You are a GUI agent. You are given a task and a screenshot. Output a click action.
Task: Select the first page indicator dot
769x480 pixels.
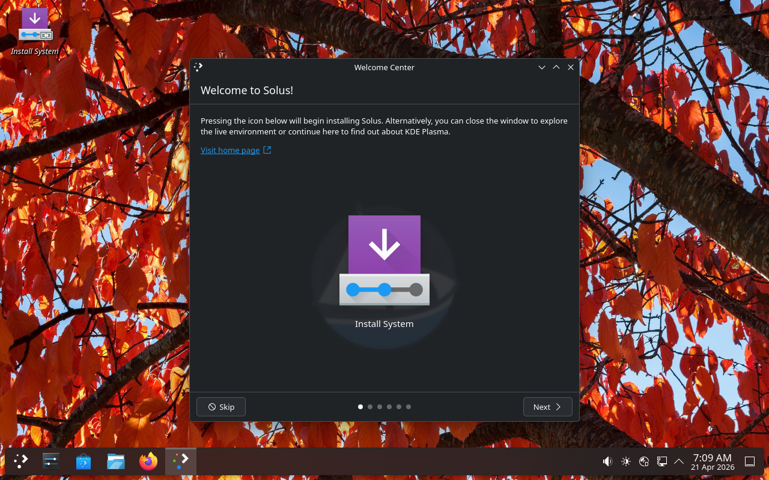coord(360,407)
